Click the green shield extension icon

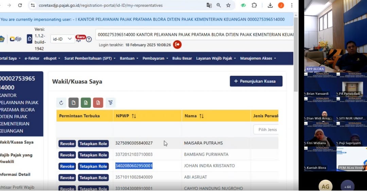243,5
